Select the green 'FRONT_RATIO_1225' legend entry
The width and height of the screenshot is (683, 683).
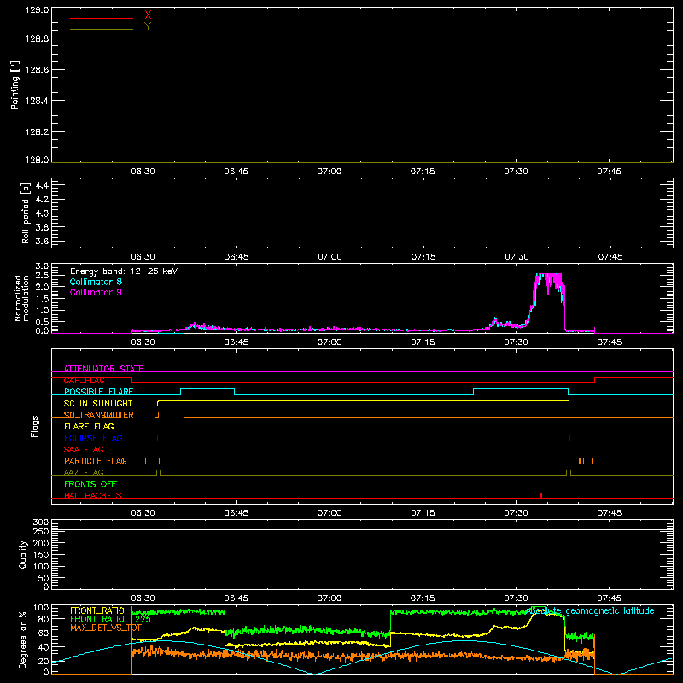[x=110, y=619]
